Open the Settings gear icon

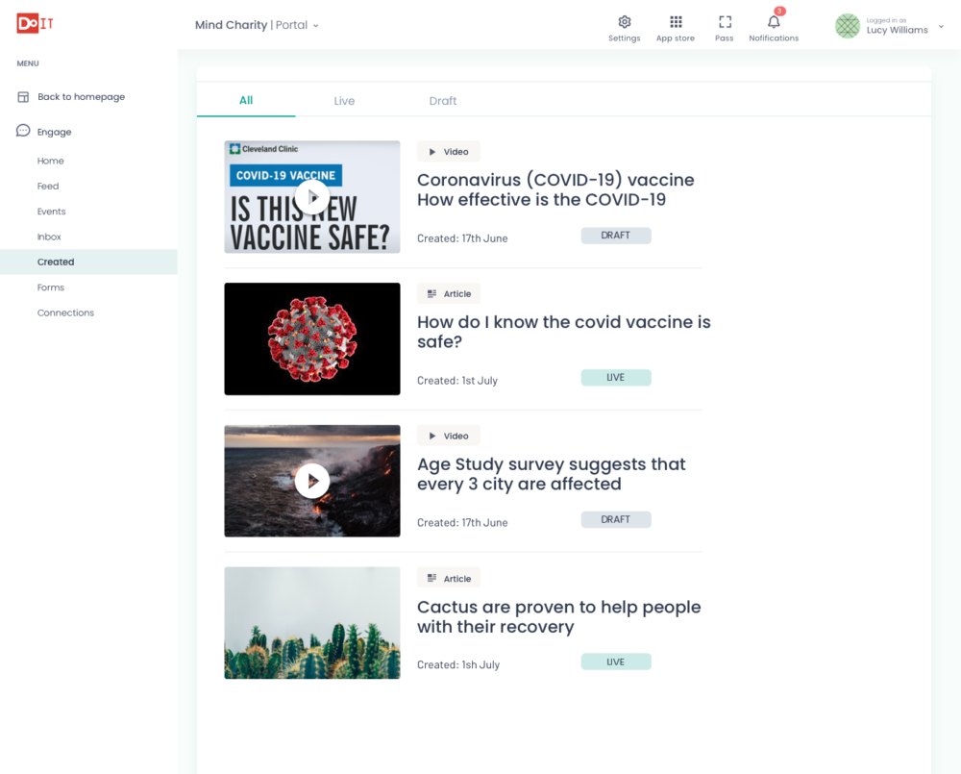coord(624,22)
